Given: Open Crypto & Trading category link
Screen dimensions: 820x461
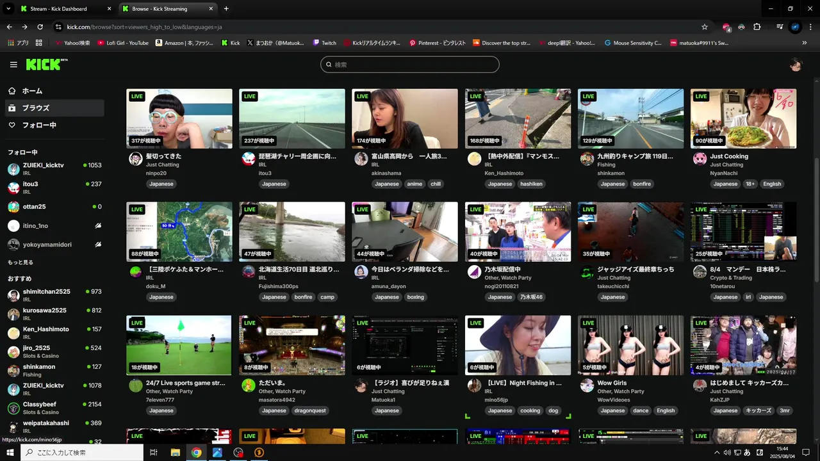Looking at the screenshot, I should point(731,278).
